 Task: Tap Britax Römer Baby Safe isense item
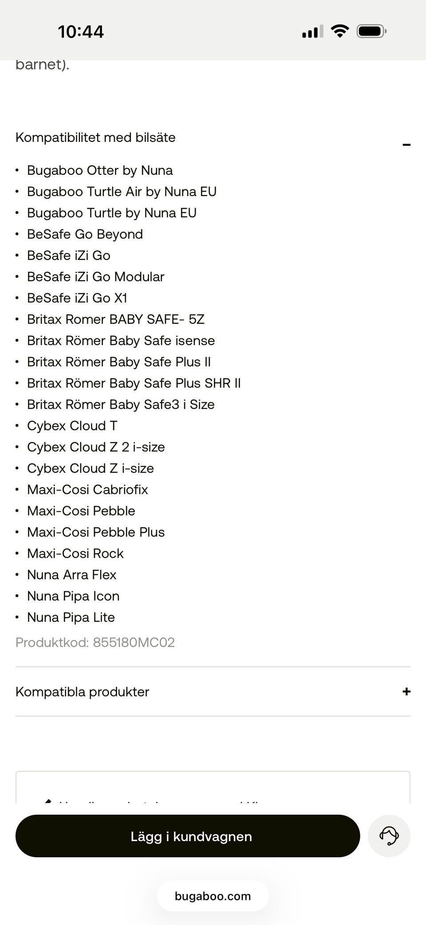121,341
